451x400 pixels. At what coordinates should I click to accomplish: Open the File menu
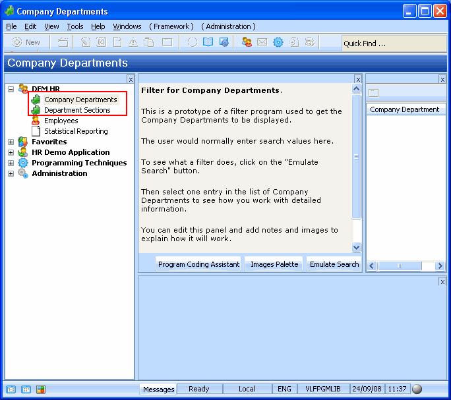coord(11,26)
